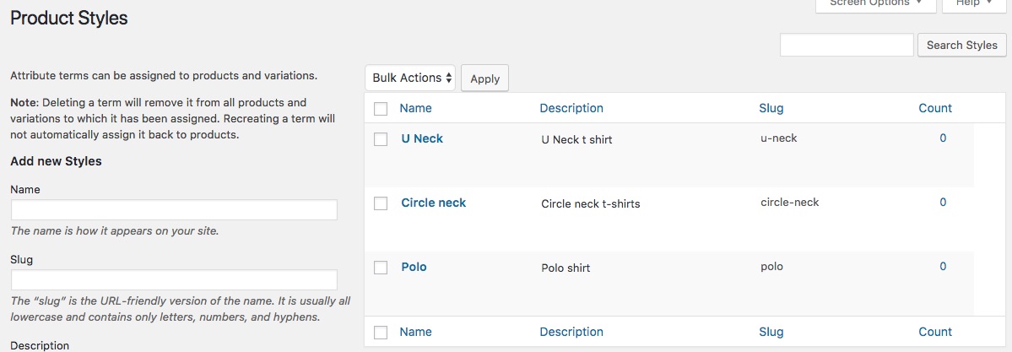Open the Circle neck term link
Image resolution: width=1012 pixels, height=352 pixels.
[x=434, y=203]
